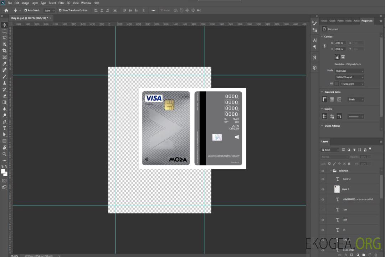Click the foreground color swatch
The height and width of the screenshot is (257, 385).
[x=3, y=171]
